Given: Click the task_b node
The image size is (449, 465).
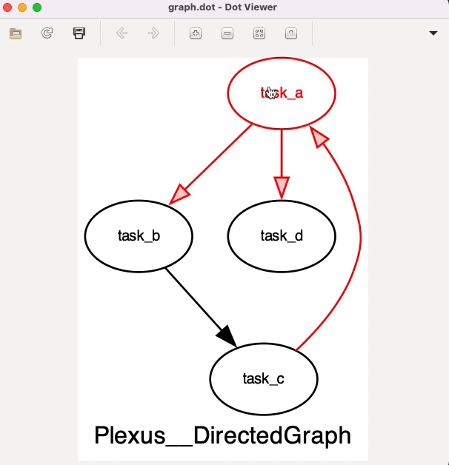Looking at the screenshot, I should tap(139, 236).
